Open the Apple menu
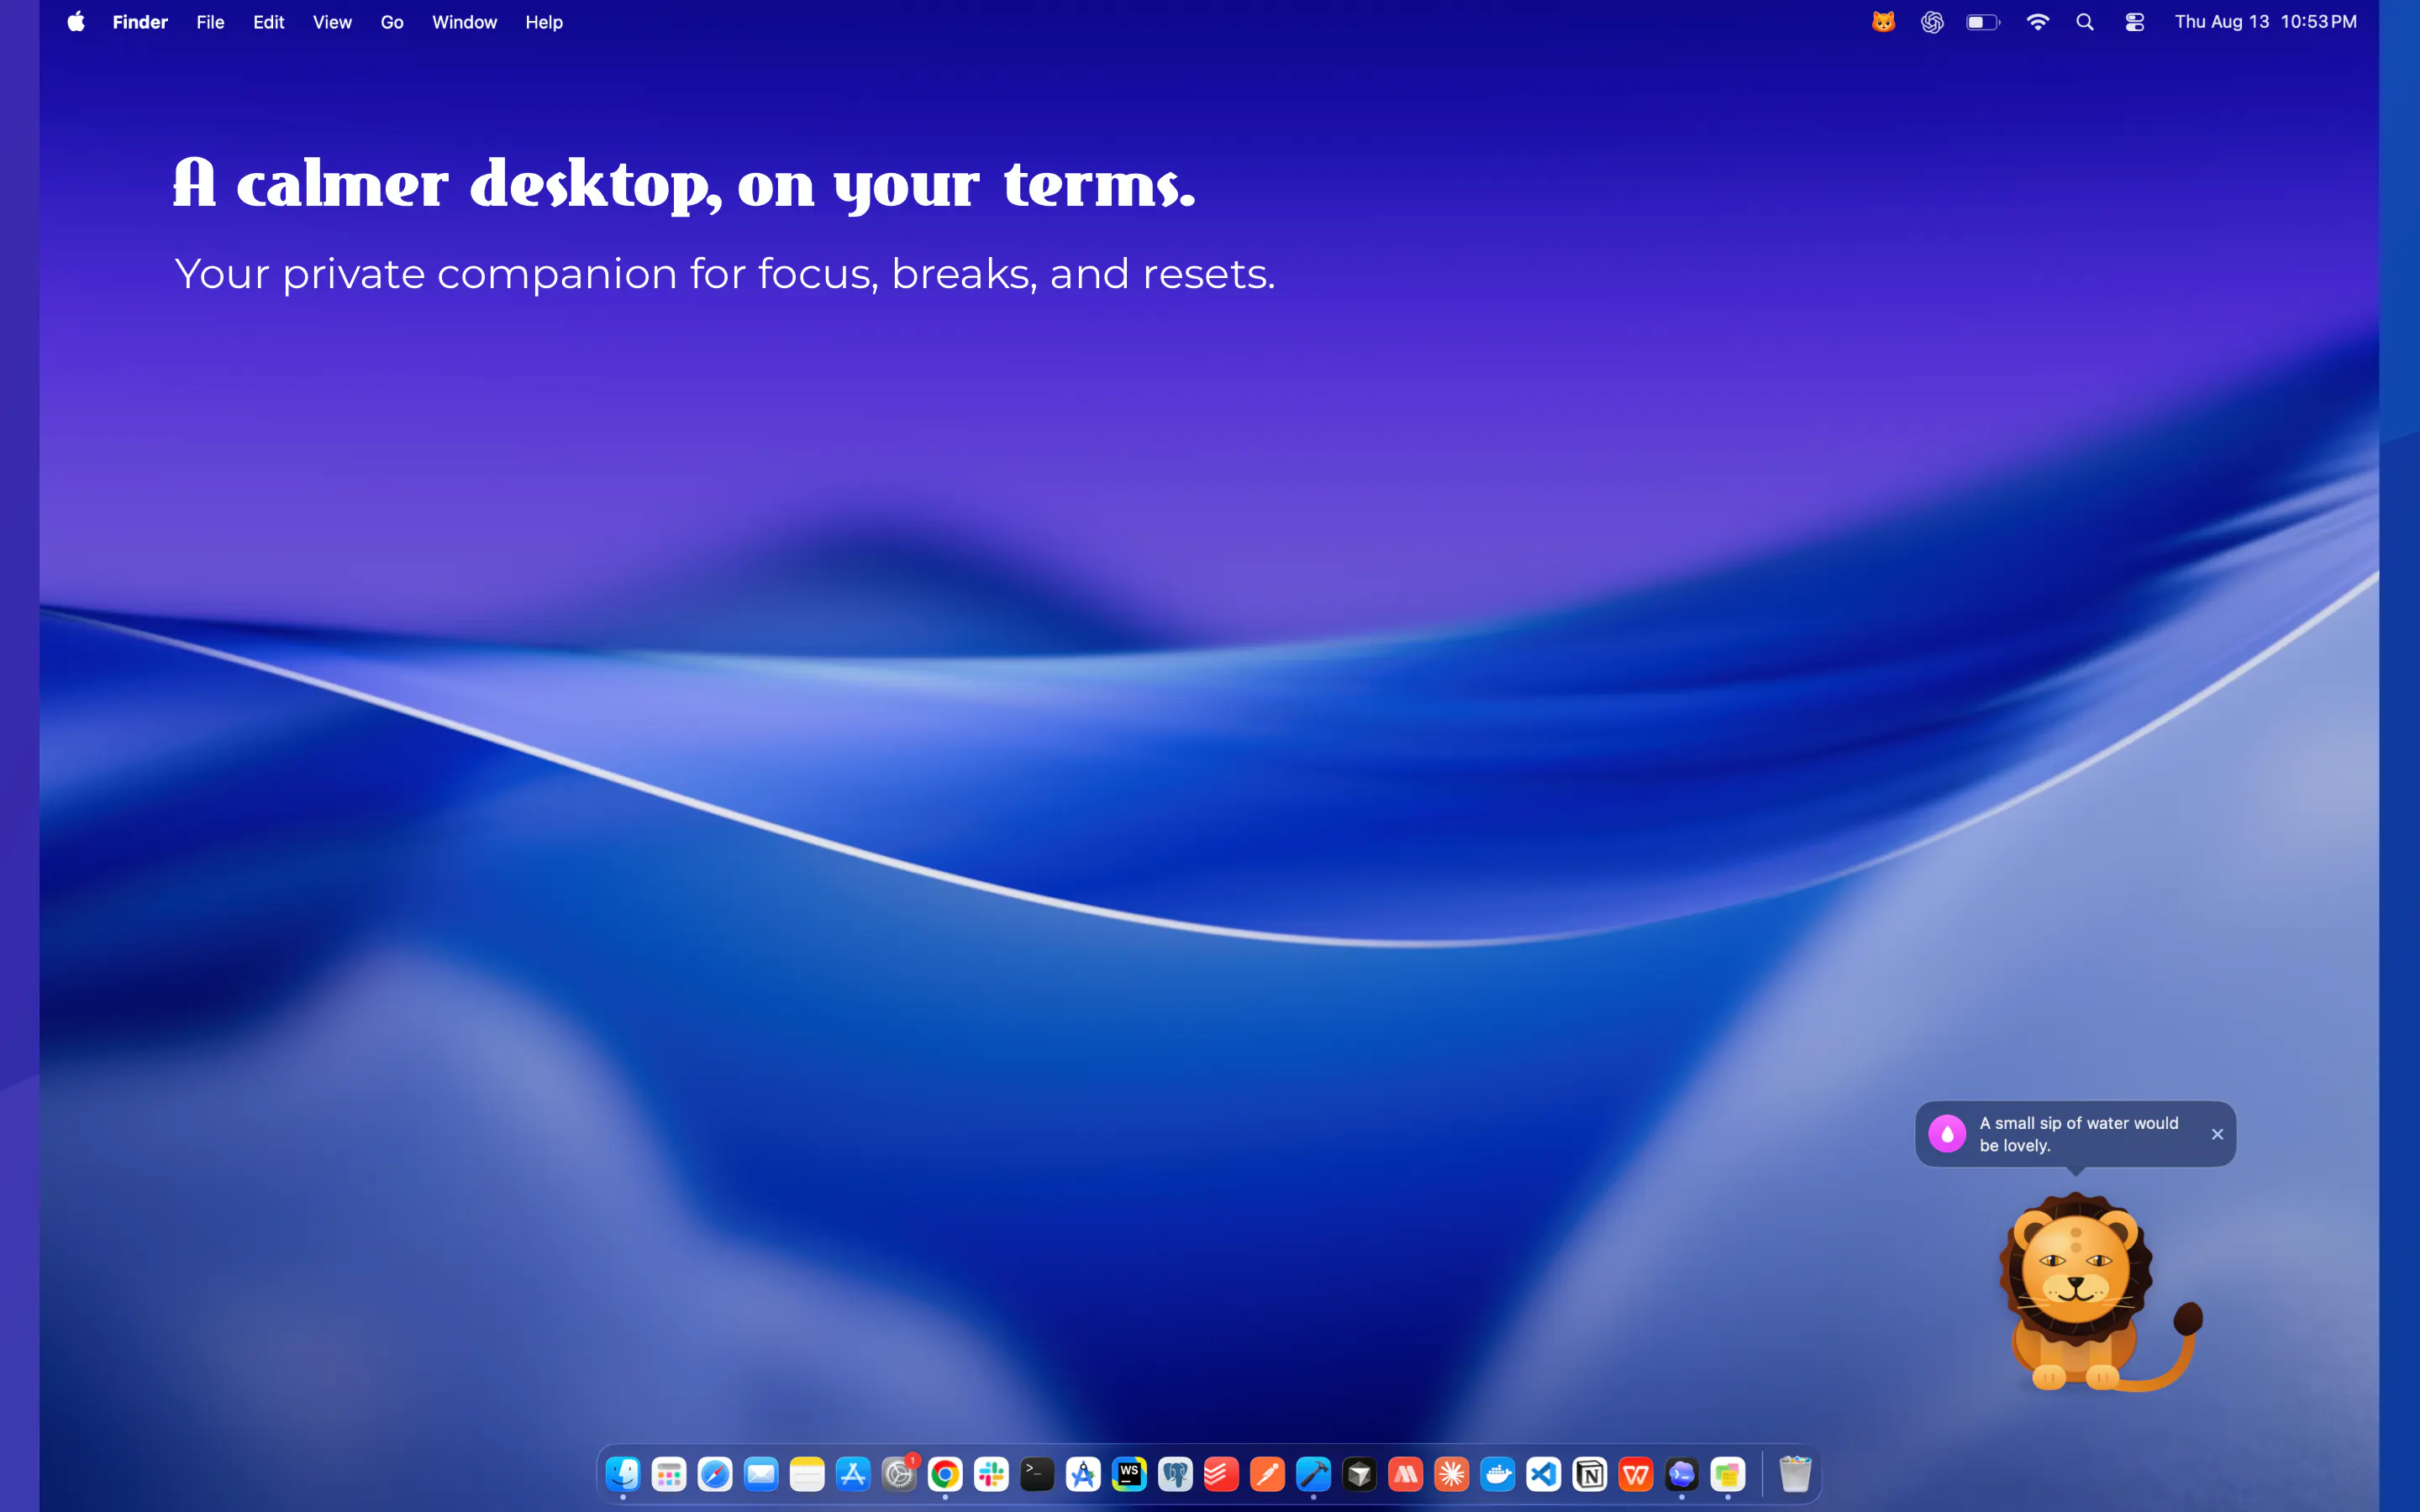 (x=76, y=22)
